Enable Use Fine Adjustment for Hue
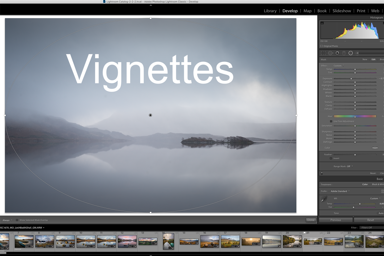 [331, 121]
